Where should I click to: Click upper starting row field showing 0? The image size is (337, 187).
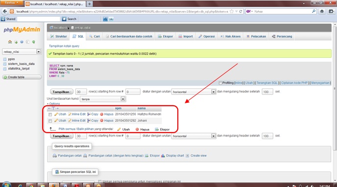tap(133, 92)
